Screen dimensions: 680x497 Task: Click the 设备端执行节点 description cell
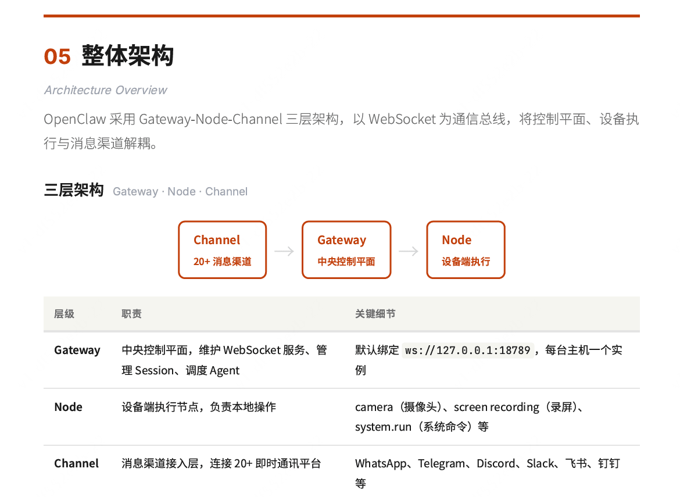click(199, 407)
